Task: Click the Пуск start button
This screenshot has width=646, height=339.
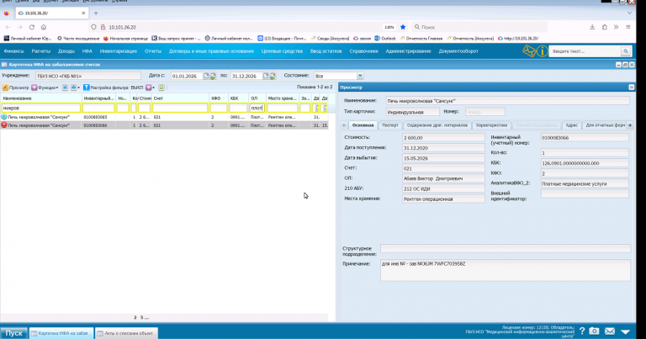Action: pos(13,333)
